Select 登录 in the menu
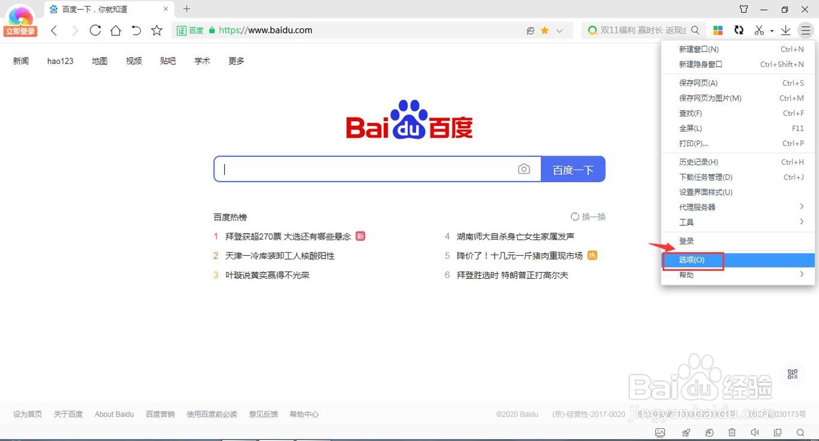Viewport: 819px width, 441px height. pos(738,241)
